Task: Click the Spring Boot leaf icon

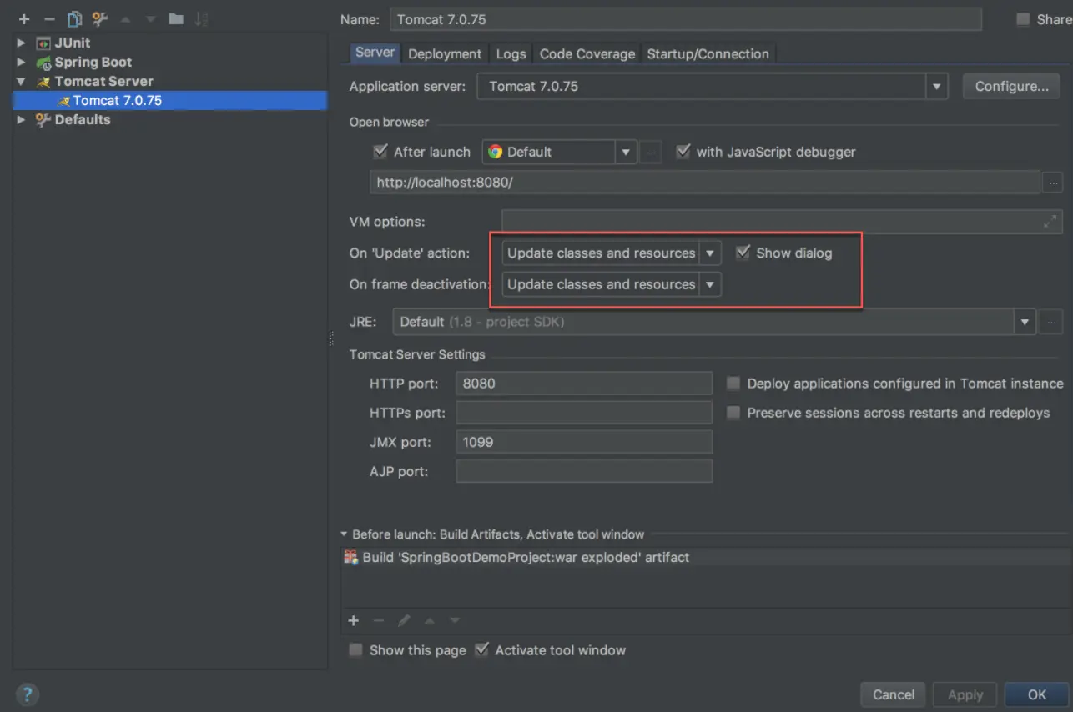Action: [43, 63]
